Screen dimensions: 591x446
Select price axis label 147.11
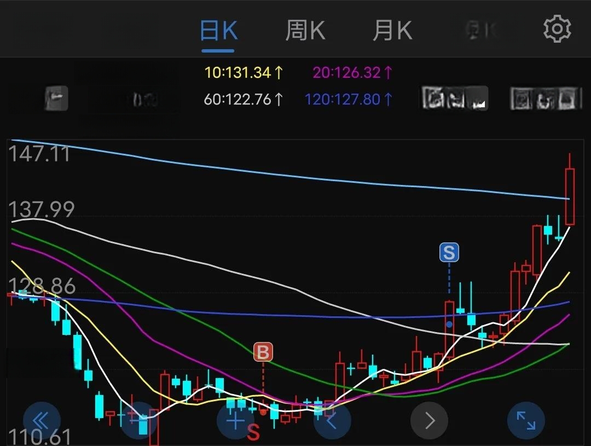tap(39, 154)
